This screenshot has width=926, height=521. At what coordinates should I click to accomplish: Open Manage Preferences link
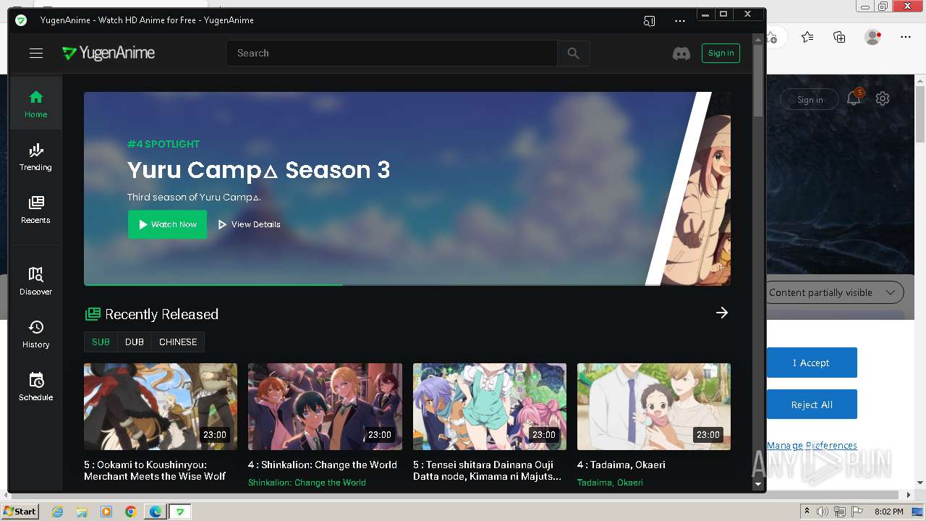tap(812, 446)
